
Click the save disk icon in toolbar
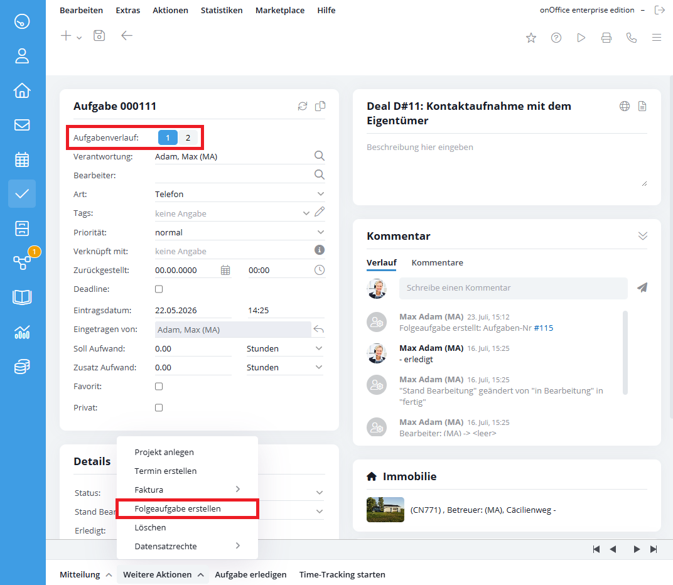tap(99, 36)
